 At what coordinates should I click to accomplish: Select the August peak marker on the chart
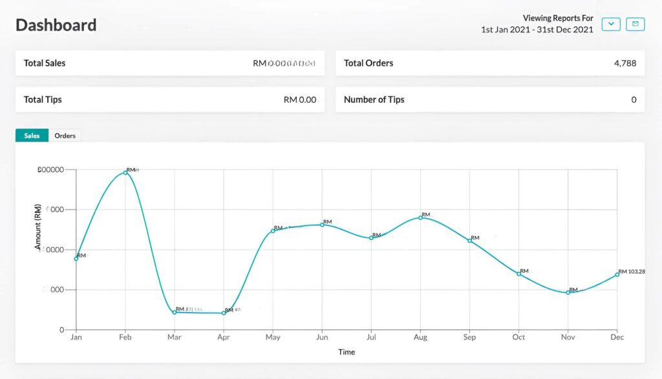coord(420,218)
